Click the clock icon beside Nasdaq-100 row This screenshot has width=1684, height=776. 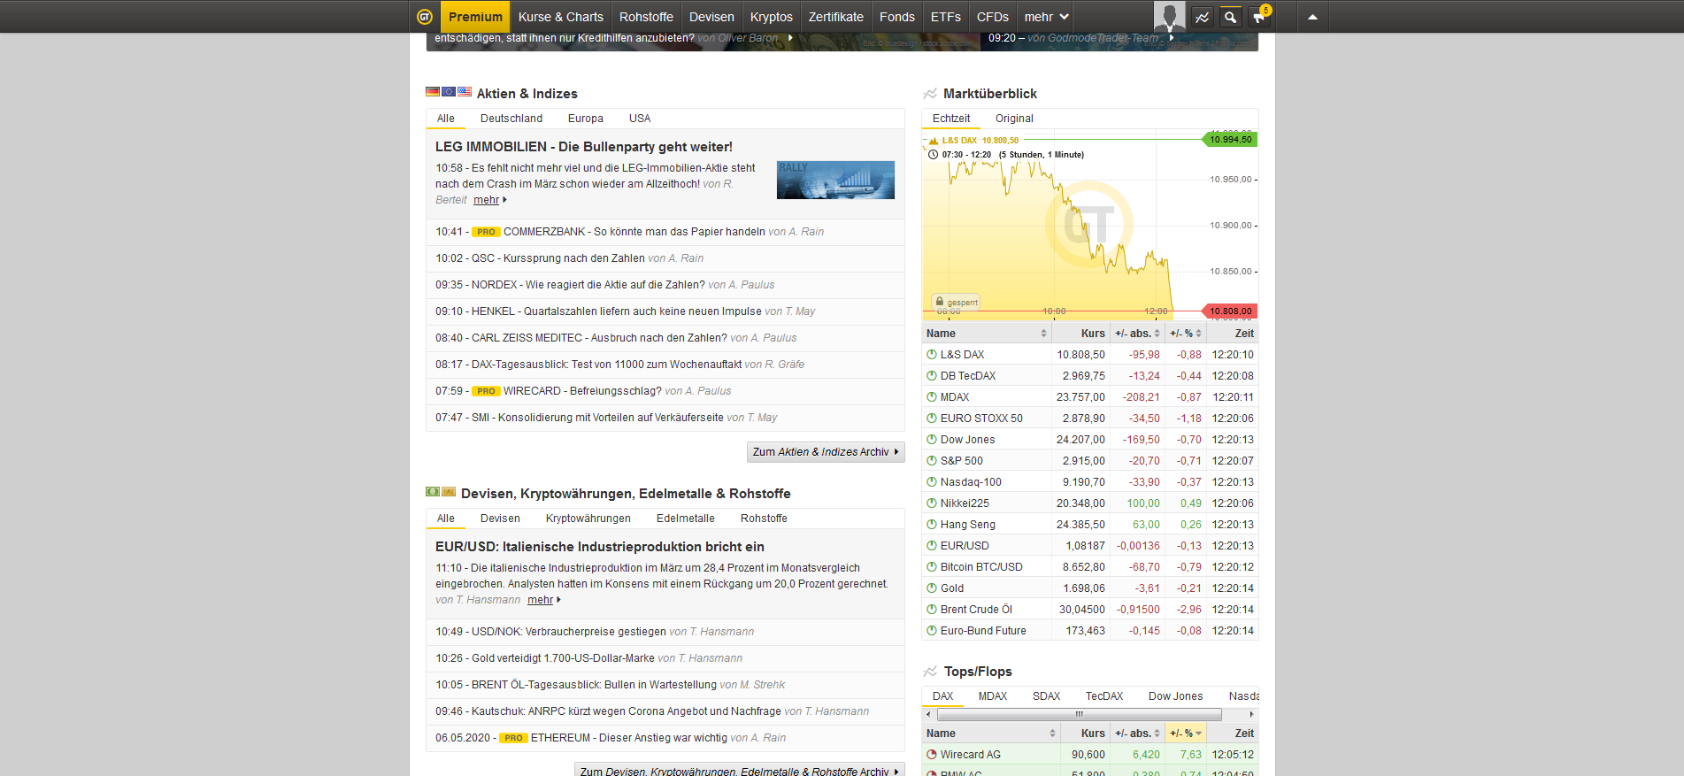(932, 481)
